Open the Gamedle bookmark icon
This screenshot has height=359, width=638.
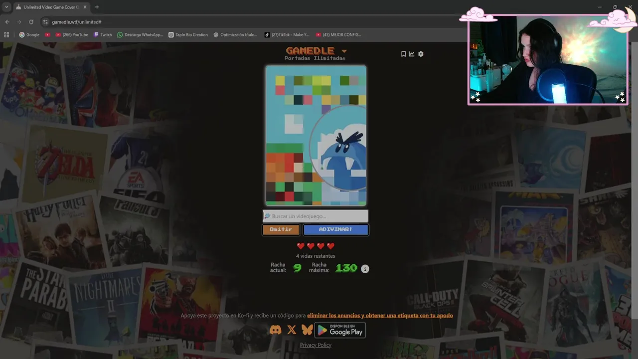[404, 54]
